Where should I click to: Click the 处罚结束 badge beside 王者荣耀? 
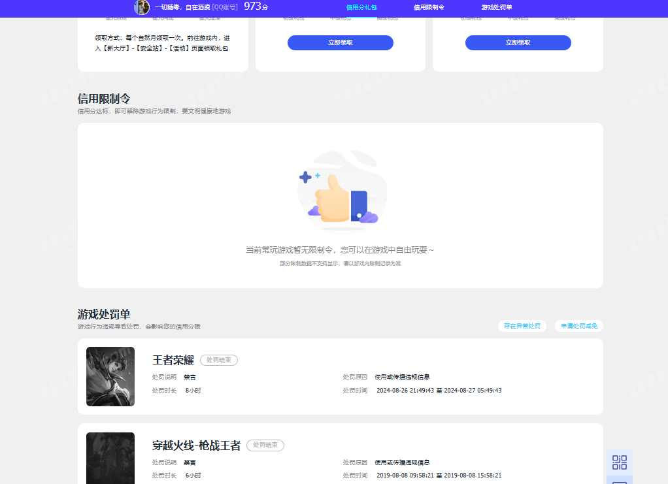219,360
